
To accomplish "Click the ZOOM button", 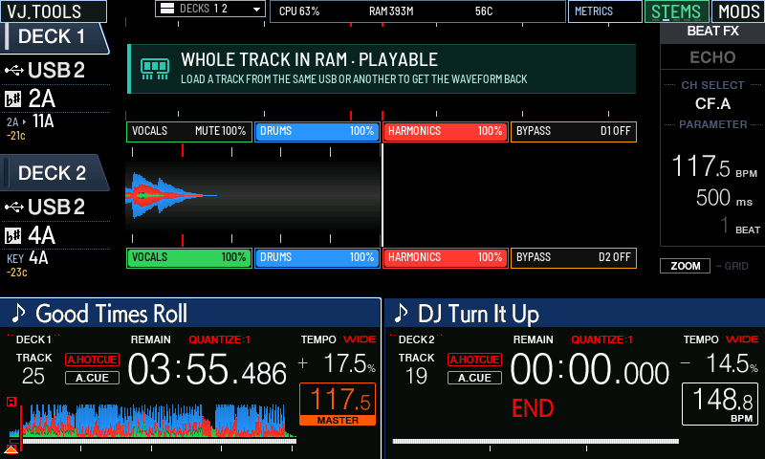I will (685, 266).
